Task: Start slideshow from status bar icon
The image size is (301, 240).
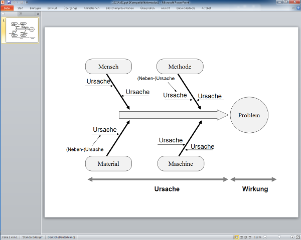Action: pos(250,237)
